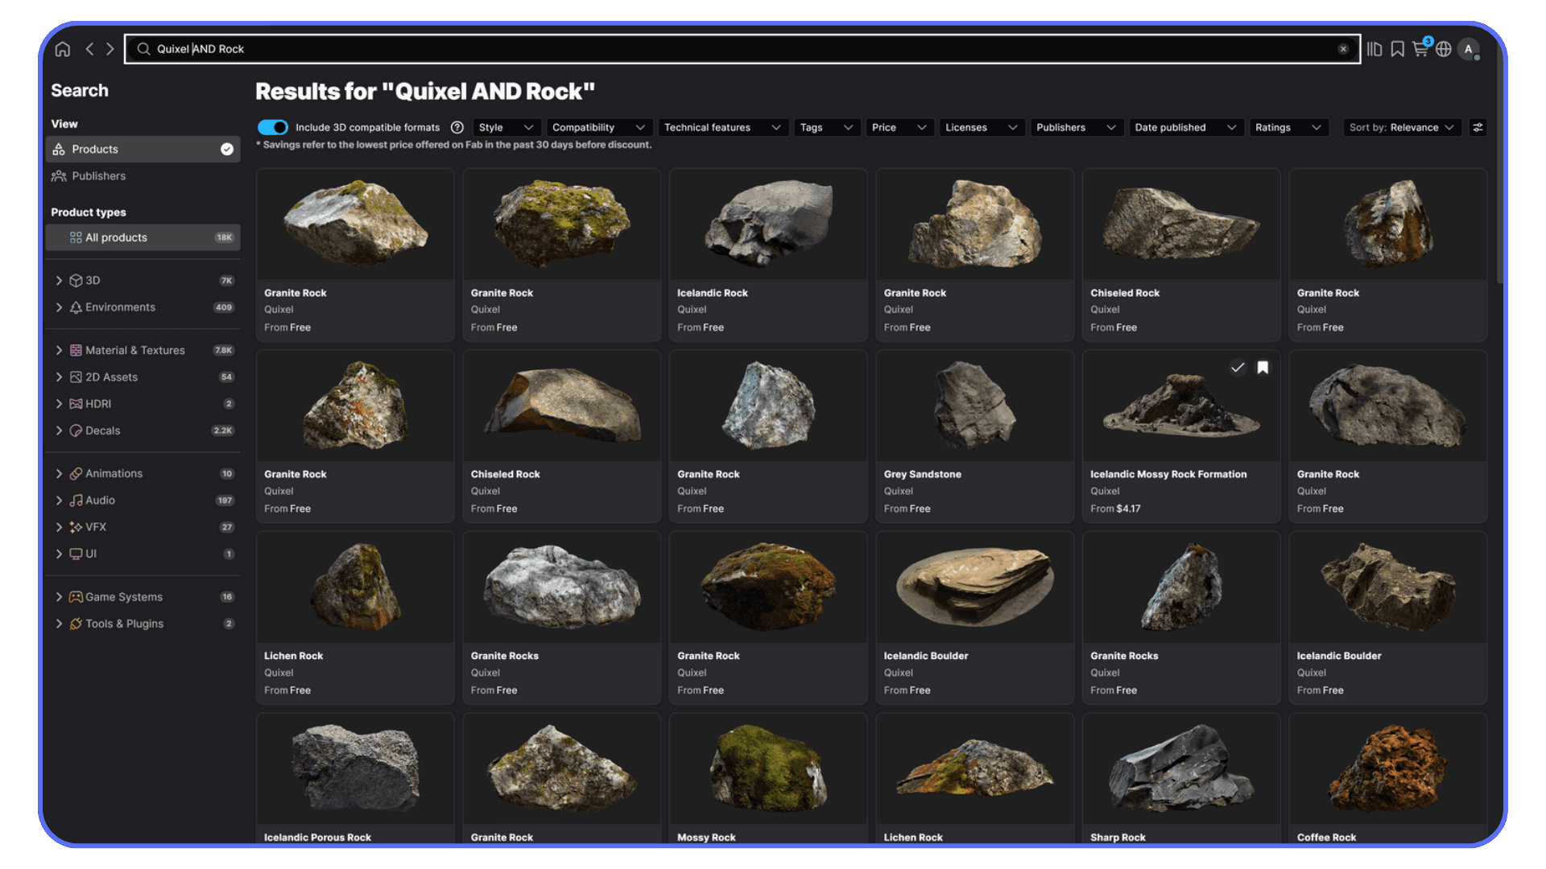Go to the Fab home icon

click(63, 49)
